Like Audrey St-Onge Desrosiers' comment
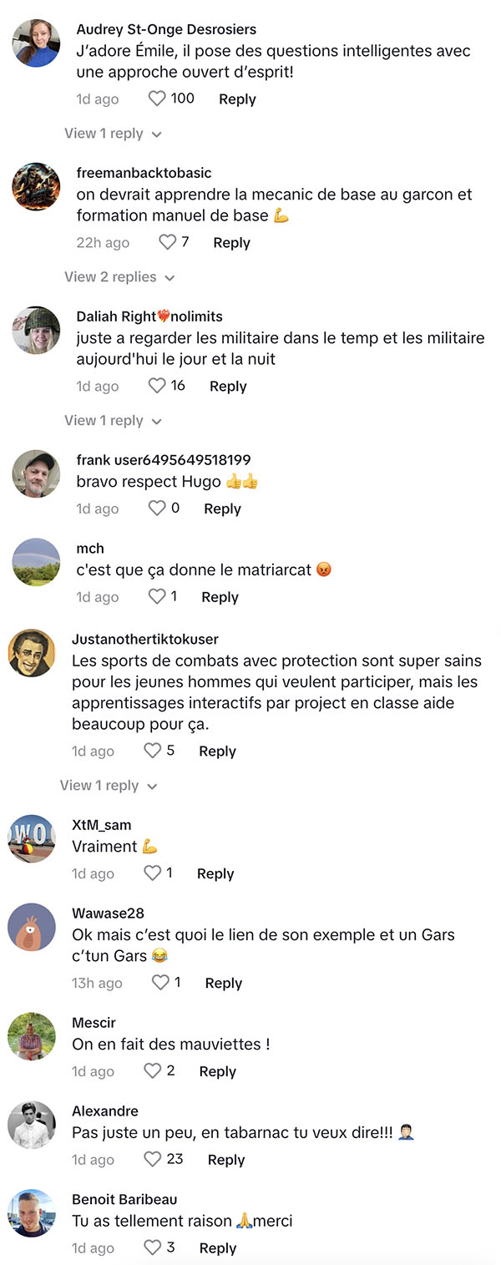 click(x=157, y=99)
